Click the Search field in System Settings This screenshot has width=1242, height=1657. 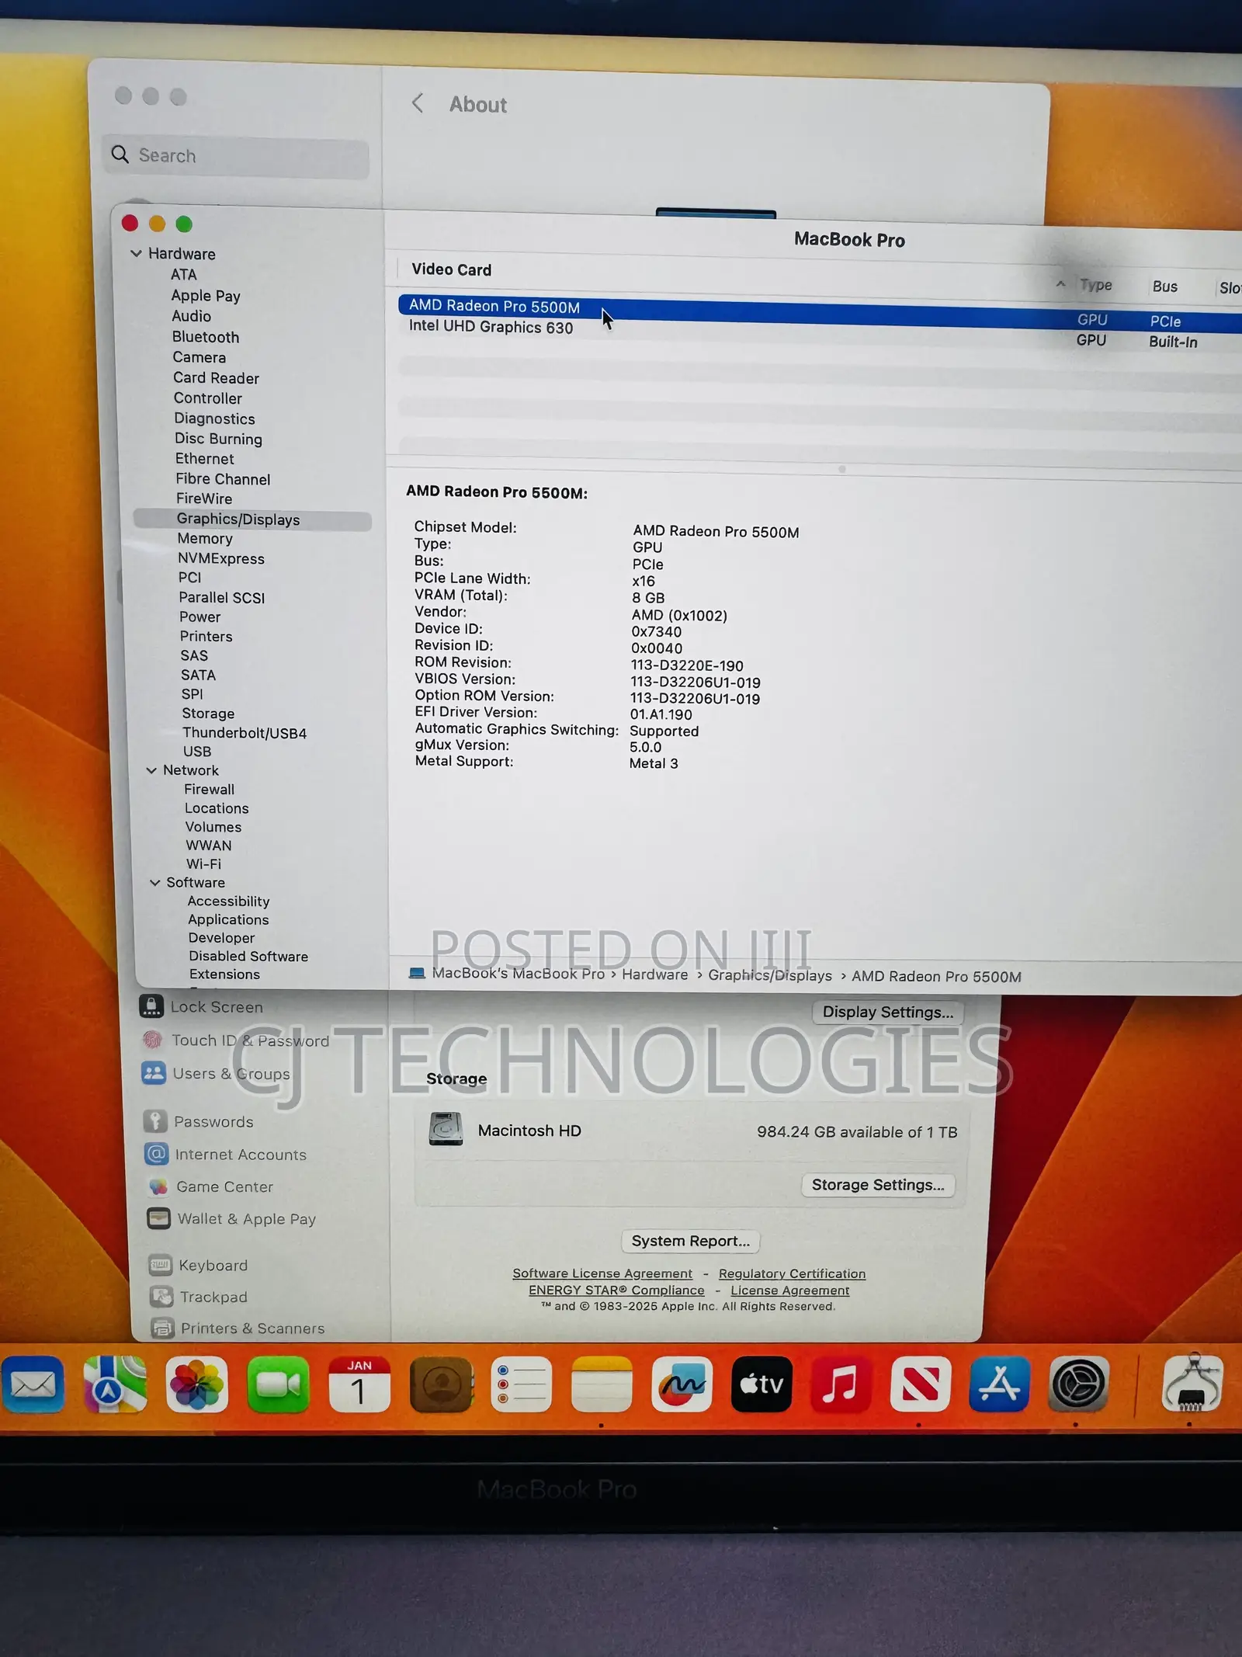coord(236,156)
